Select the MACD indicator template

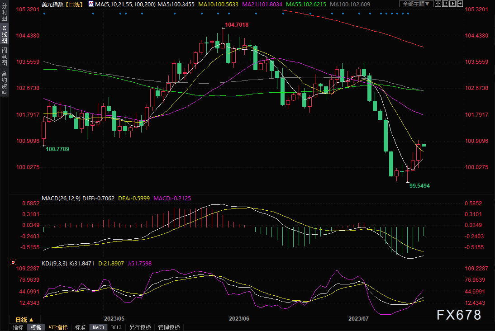pyautogui.click(x=98, y=327)
